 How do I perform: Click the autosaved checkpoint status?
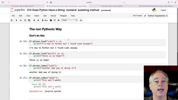pyautogui.click(x=106, y=10)
